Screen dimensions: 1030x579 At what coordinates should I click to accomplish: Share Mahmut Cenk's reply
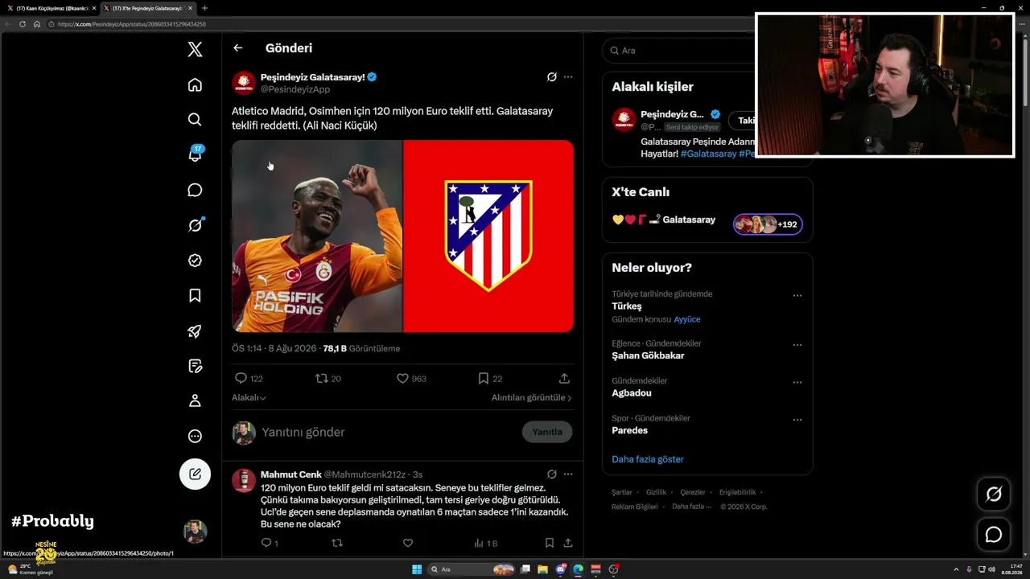click(568, 543)
